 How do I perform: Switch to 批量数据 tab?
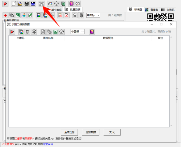[x=73, y=9]
